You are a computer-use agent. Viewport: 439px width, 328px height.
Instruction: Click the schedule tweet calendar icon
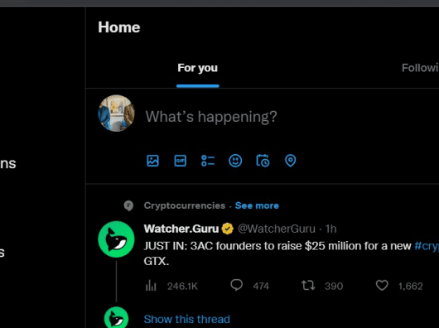[x=263, y=161]
